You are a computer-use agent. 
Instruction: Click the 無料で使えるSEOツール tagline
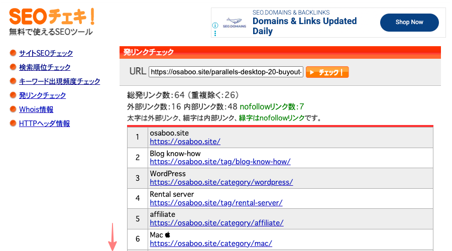(51, 32)
